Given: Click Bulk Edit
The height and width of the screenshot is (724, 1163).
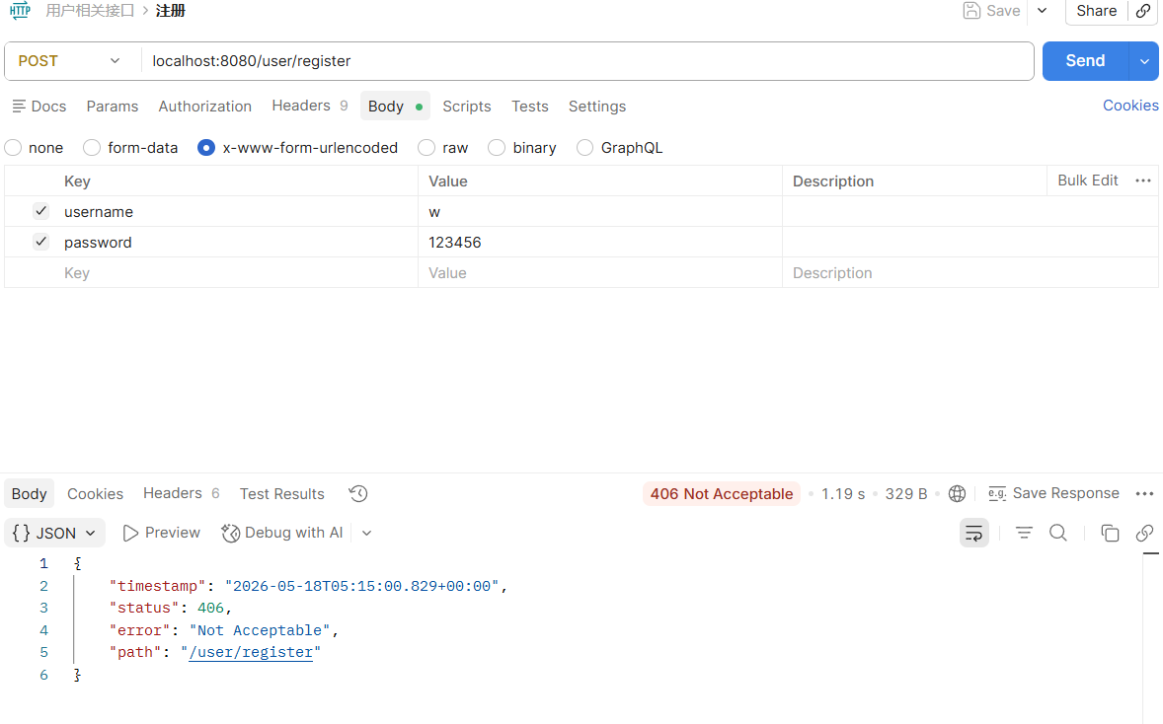Looking at the screenshot, I should click(x=1087, y=181).
